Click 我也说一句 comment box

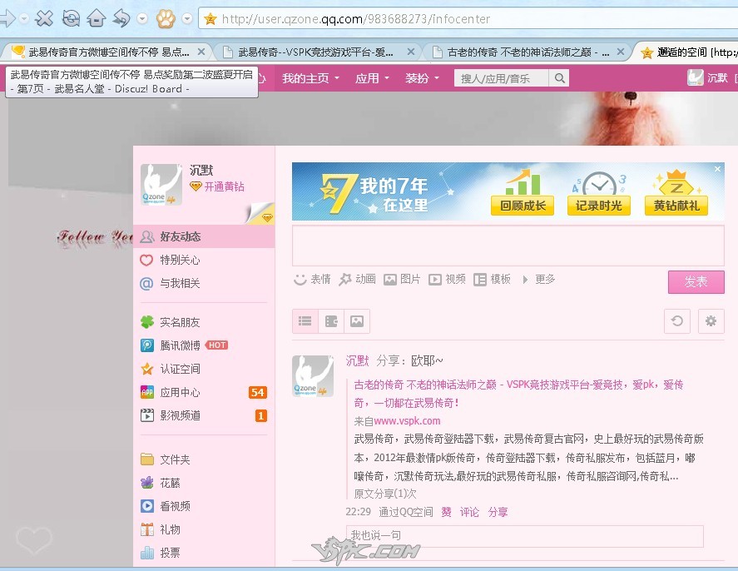click(x=525, y=536)
